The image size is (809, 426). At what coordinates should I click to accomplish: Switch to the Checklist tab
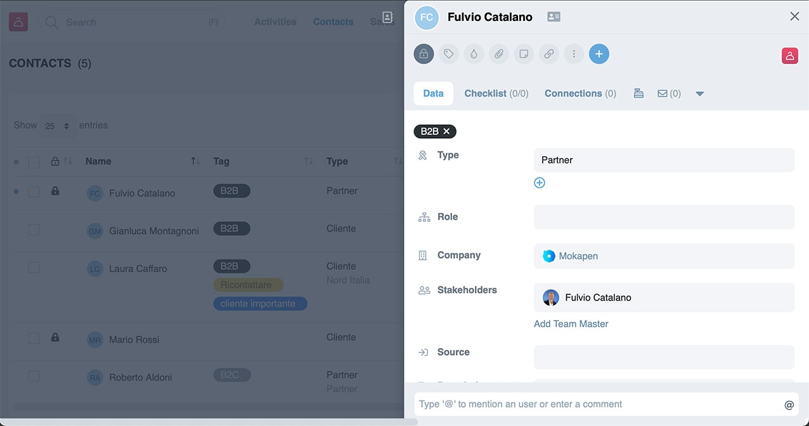click(496, 93)
